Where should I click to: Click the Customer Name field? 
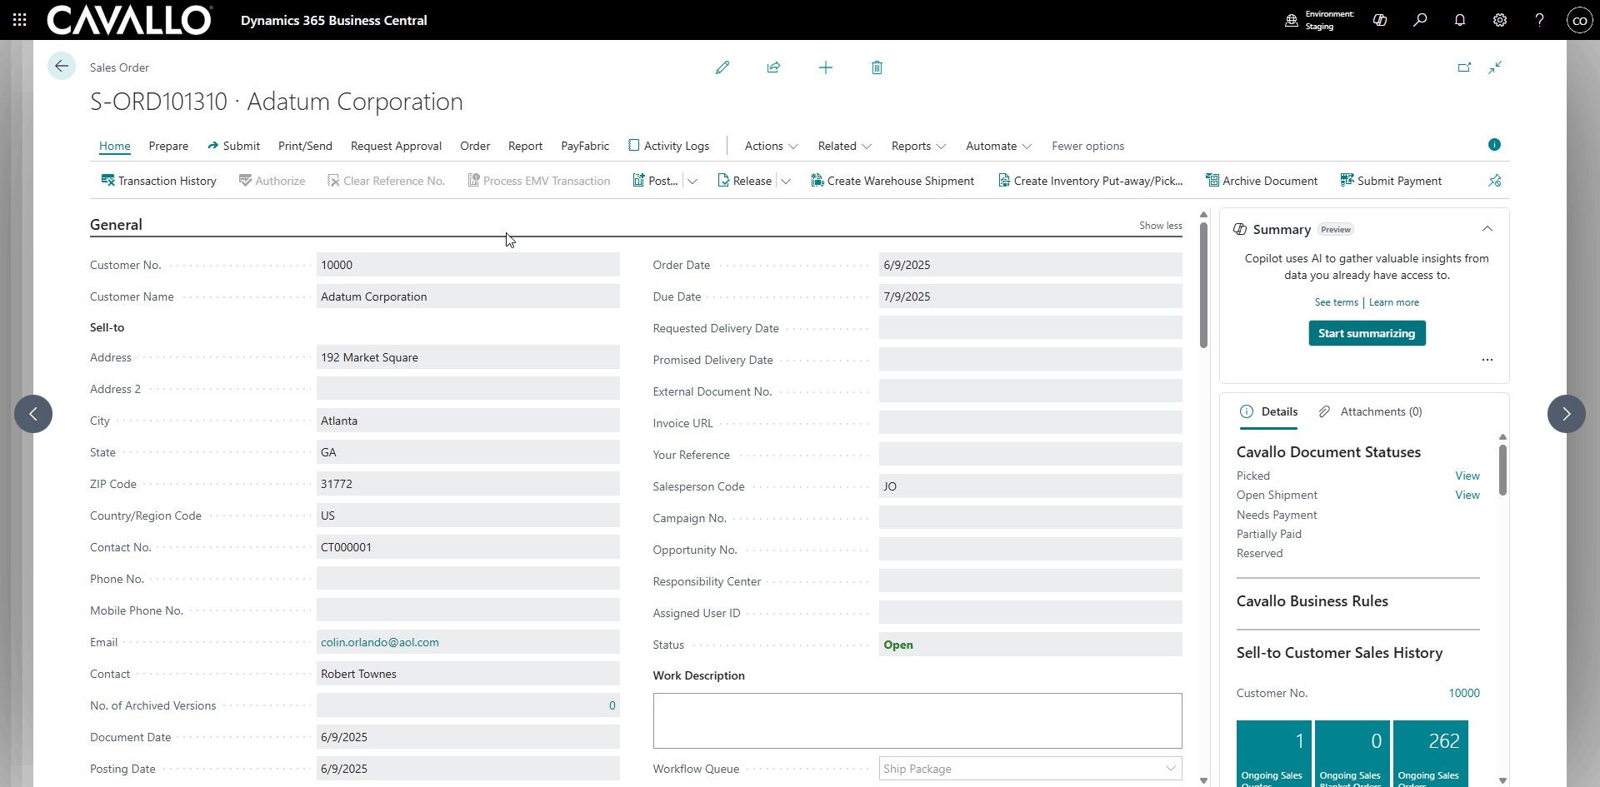pos(468,296)
